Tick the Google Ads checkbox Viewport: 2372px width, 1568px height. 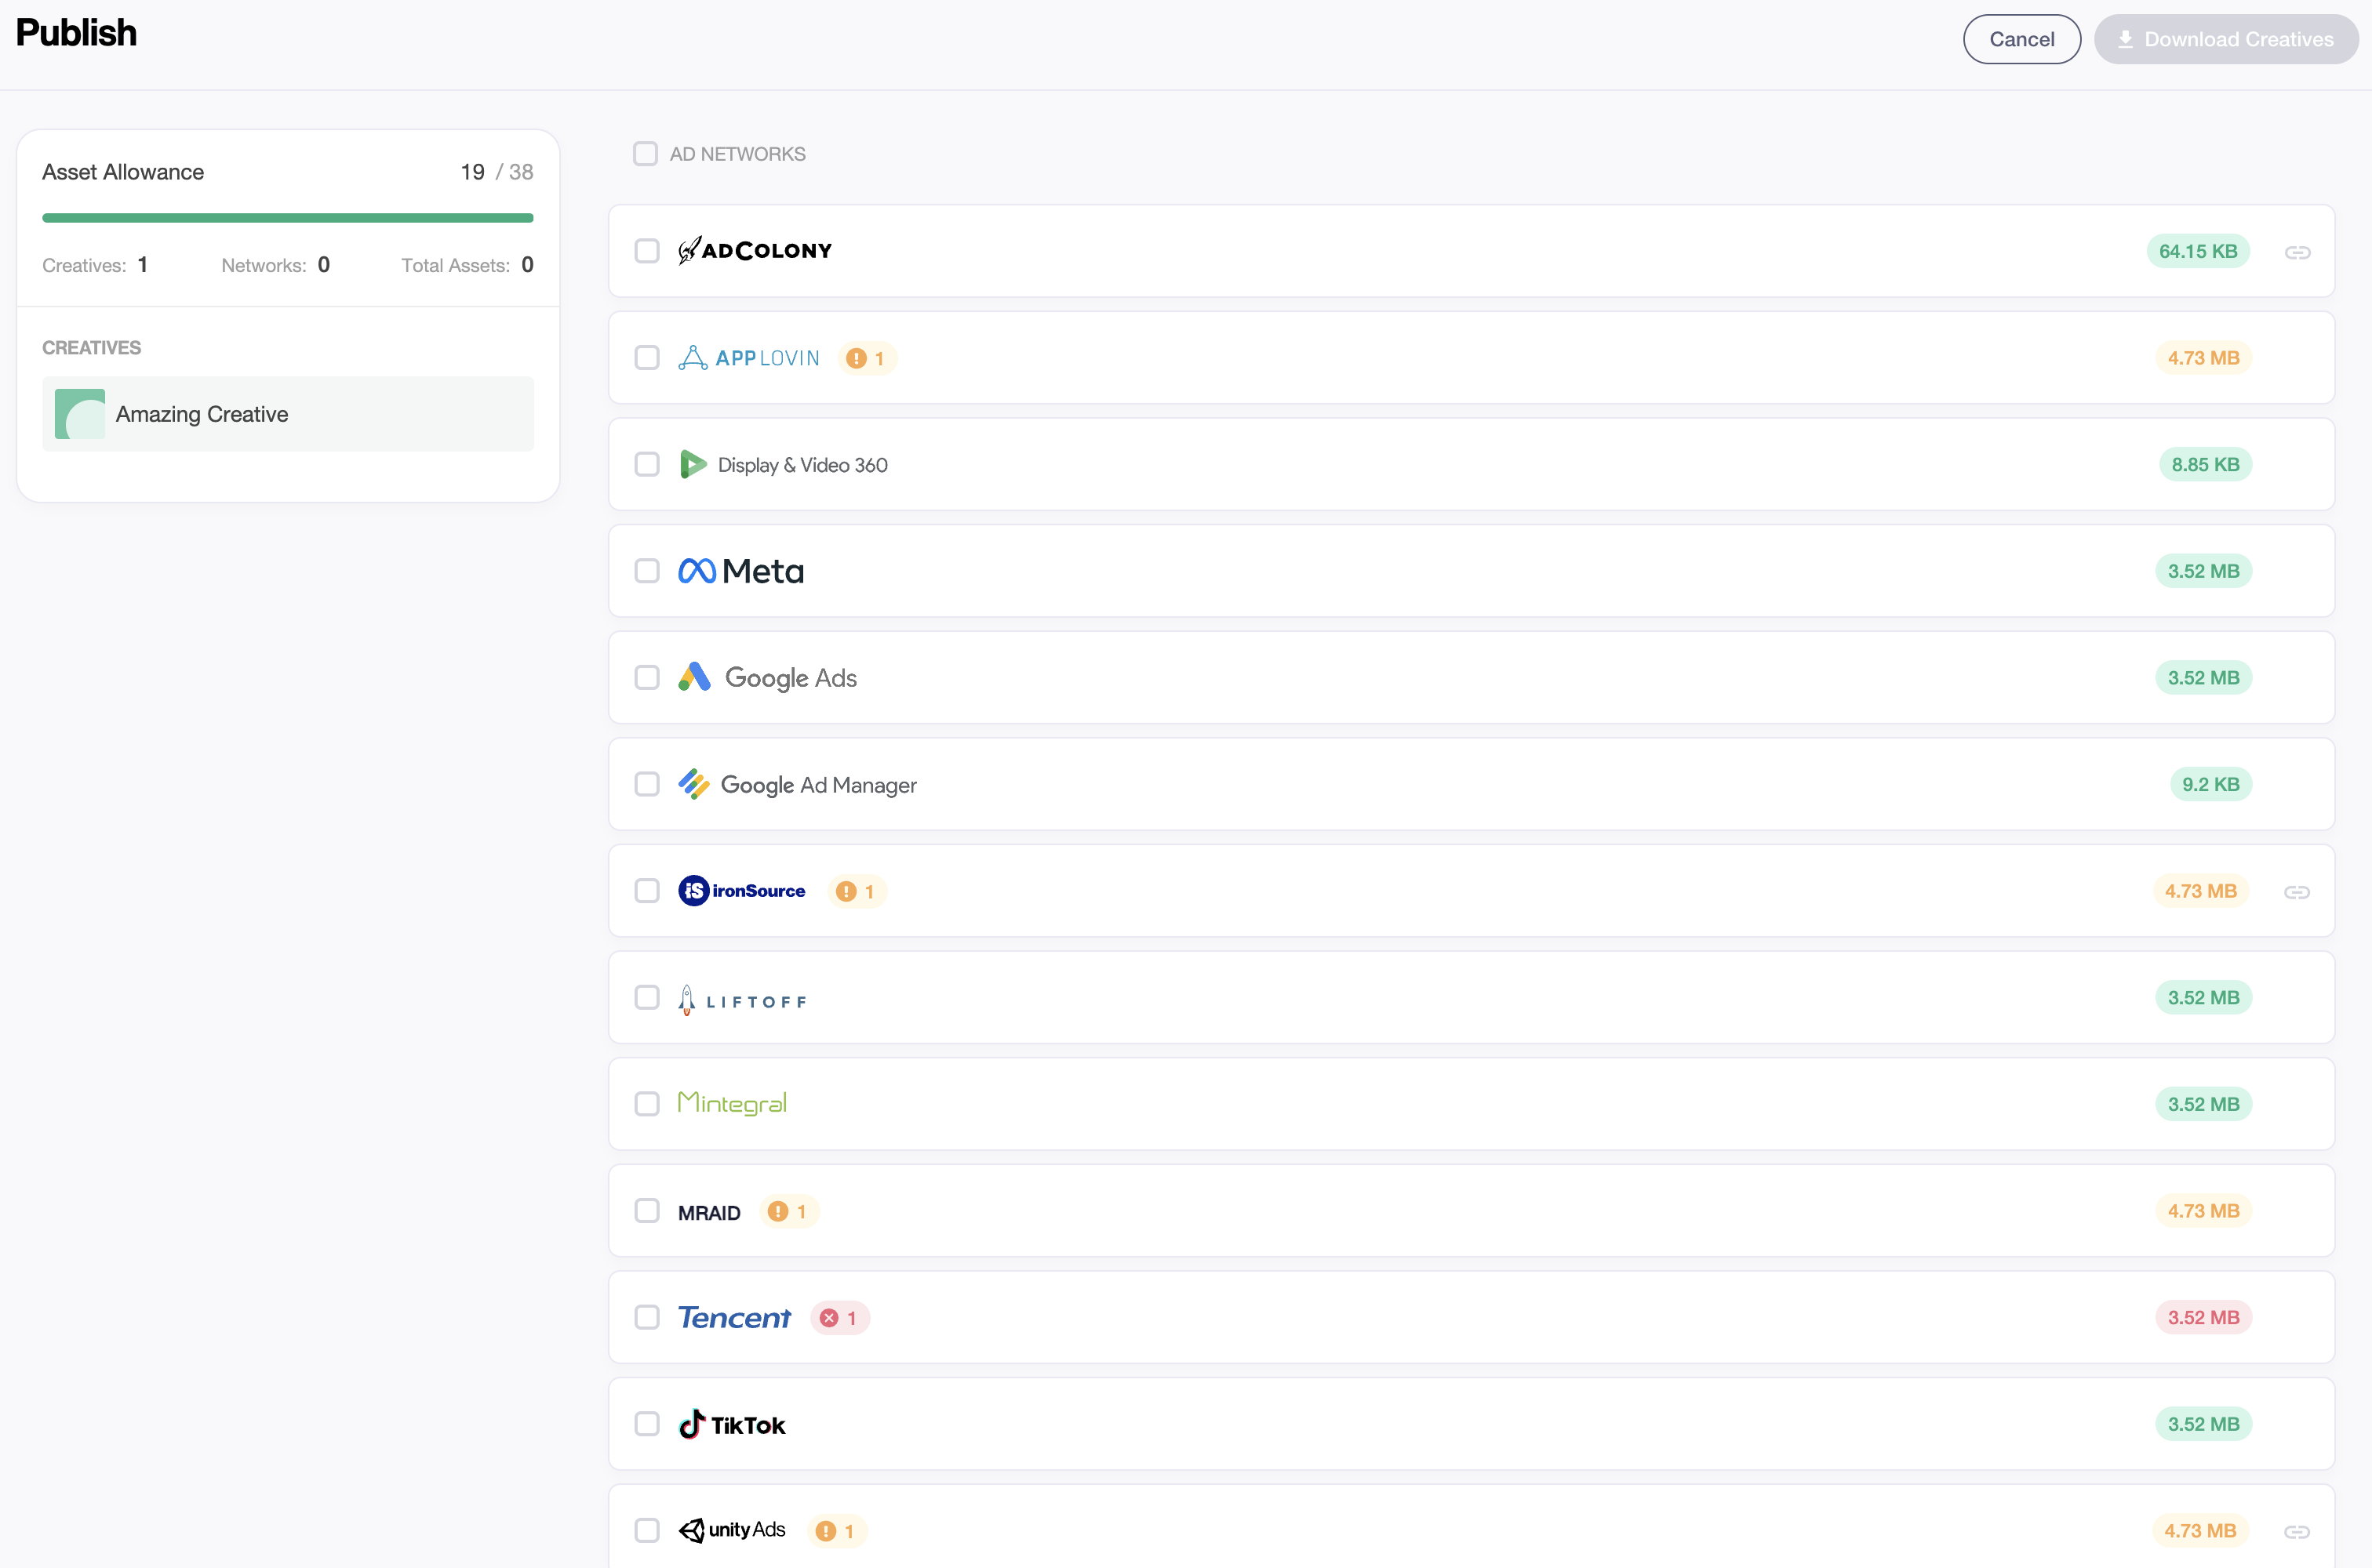647,678
